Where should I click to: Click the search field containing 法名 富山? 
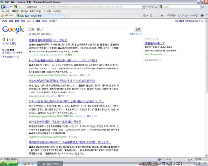point(81,29)
